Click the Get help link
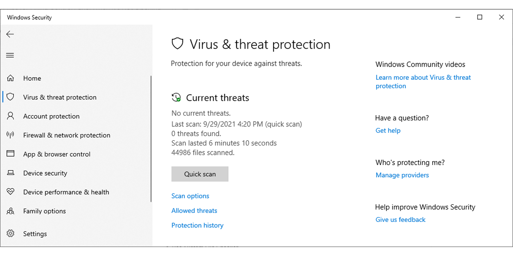 (x=388, y=131)
